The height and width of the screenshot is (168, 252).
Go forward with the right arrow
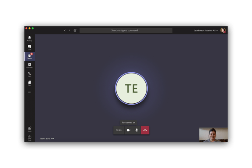pos(69,30)
